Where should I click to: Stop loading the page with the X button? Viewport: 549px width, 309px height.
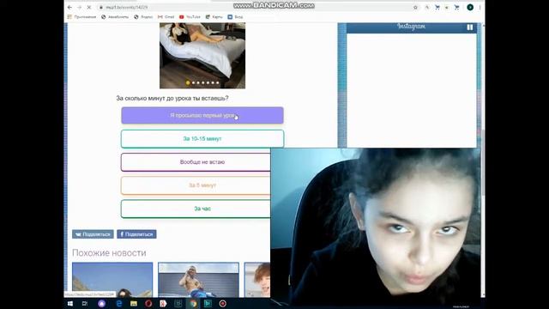89,7
